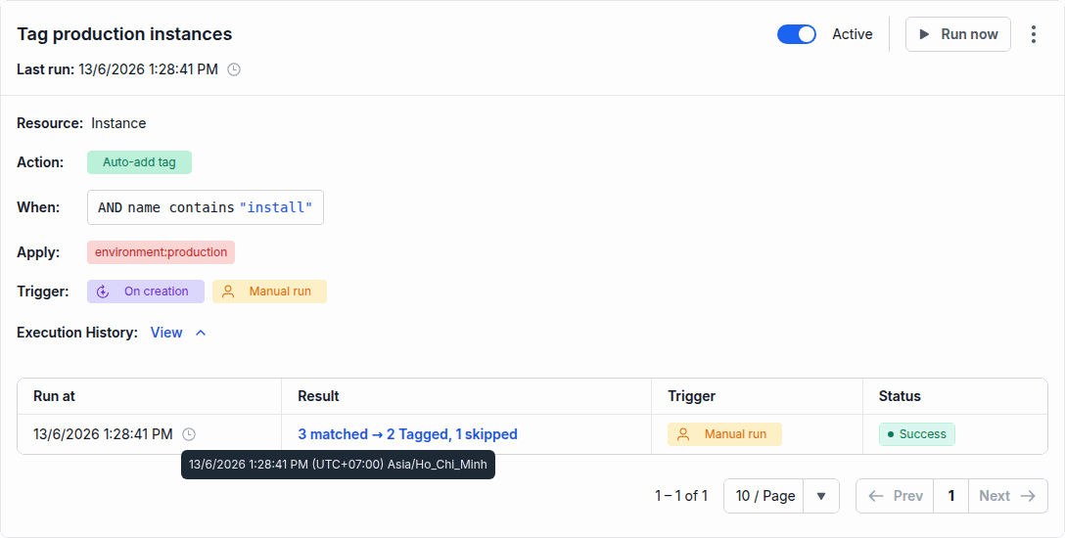The height and width of the screenshot is (538, 1065).
Task: Click the clock icon in the Run at cell
Action: [190, 434]
